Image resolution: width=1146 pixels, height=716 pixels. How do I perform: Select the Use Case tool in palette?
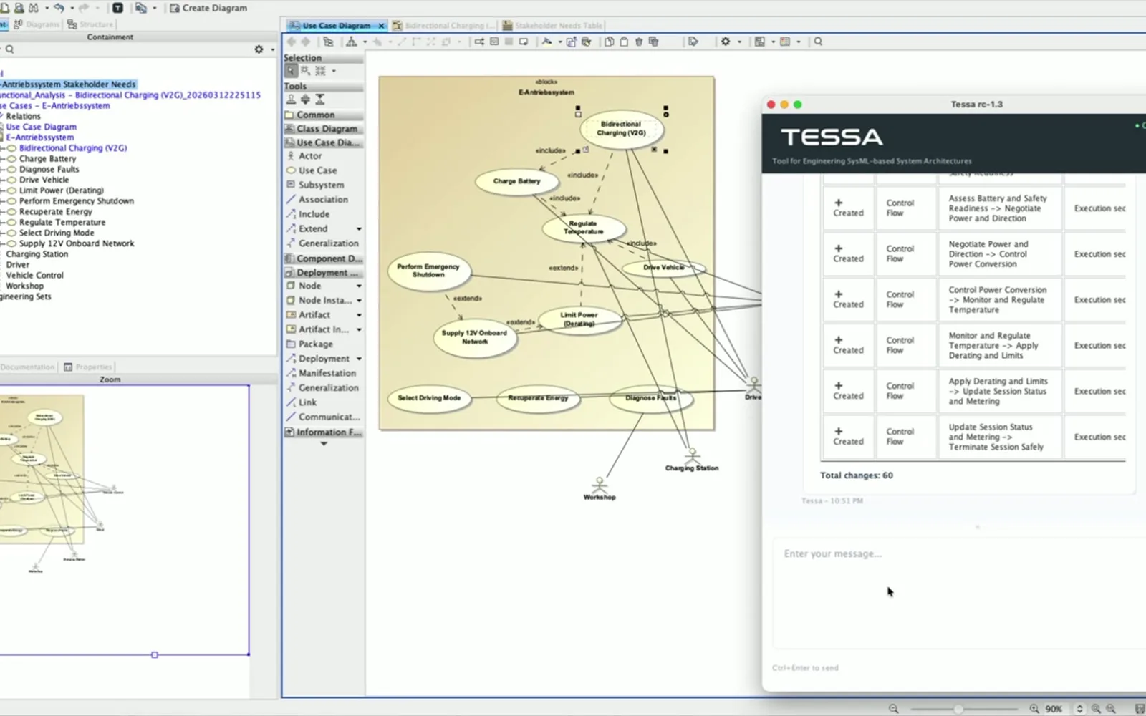[x=317, y=170]
